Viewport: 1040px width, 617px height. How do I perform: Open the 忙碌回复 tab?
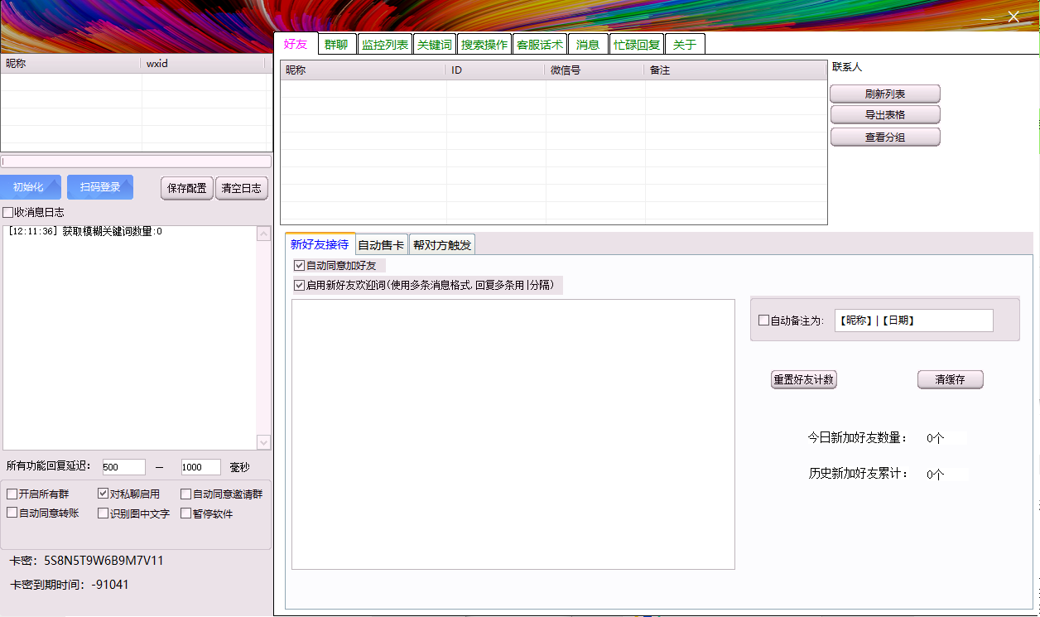coord(637,44)
